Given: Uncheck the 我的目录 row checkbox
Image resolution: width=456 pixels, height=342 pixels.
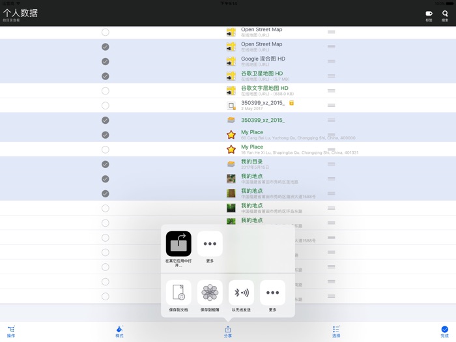Looking at the screenshot, I should 106,164.
